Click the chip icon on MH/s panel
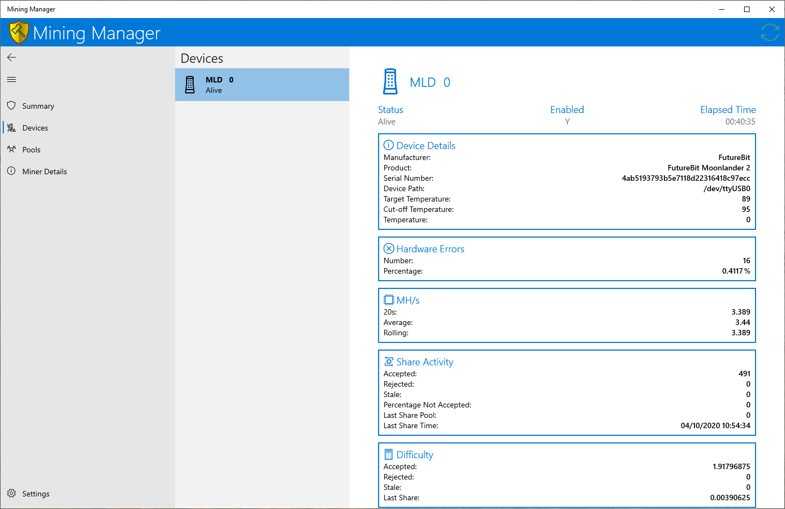This screenshot has height=509, width=785. coord(388,299)
